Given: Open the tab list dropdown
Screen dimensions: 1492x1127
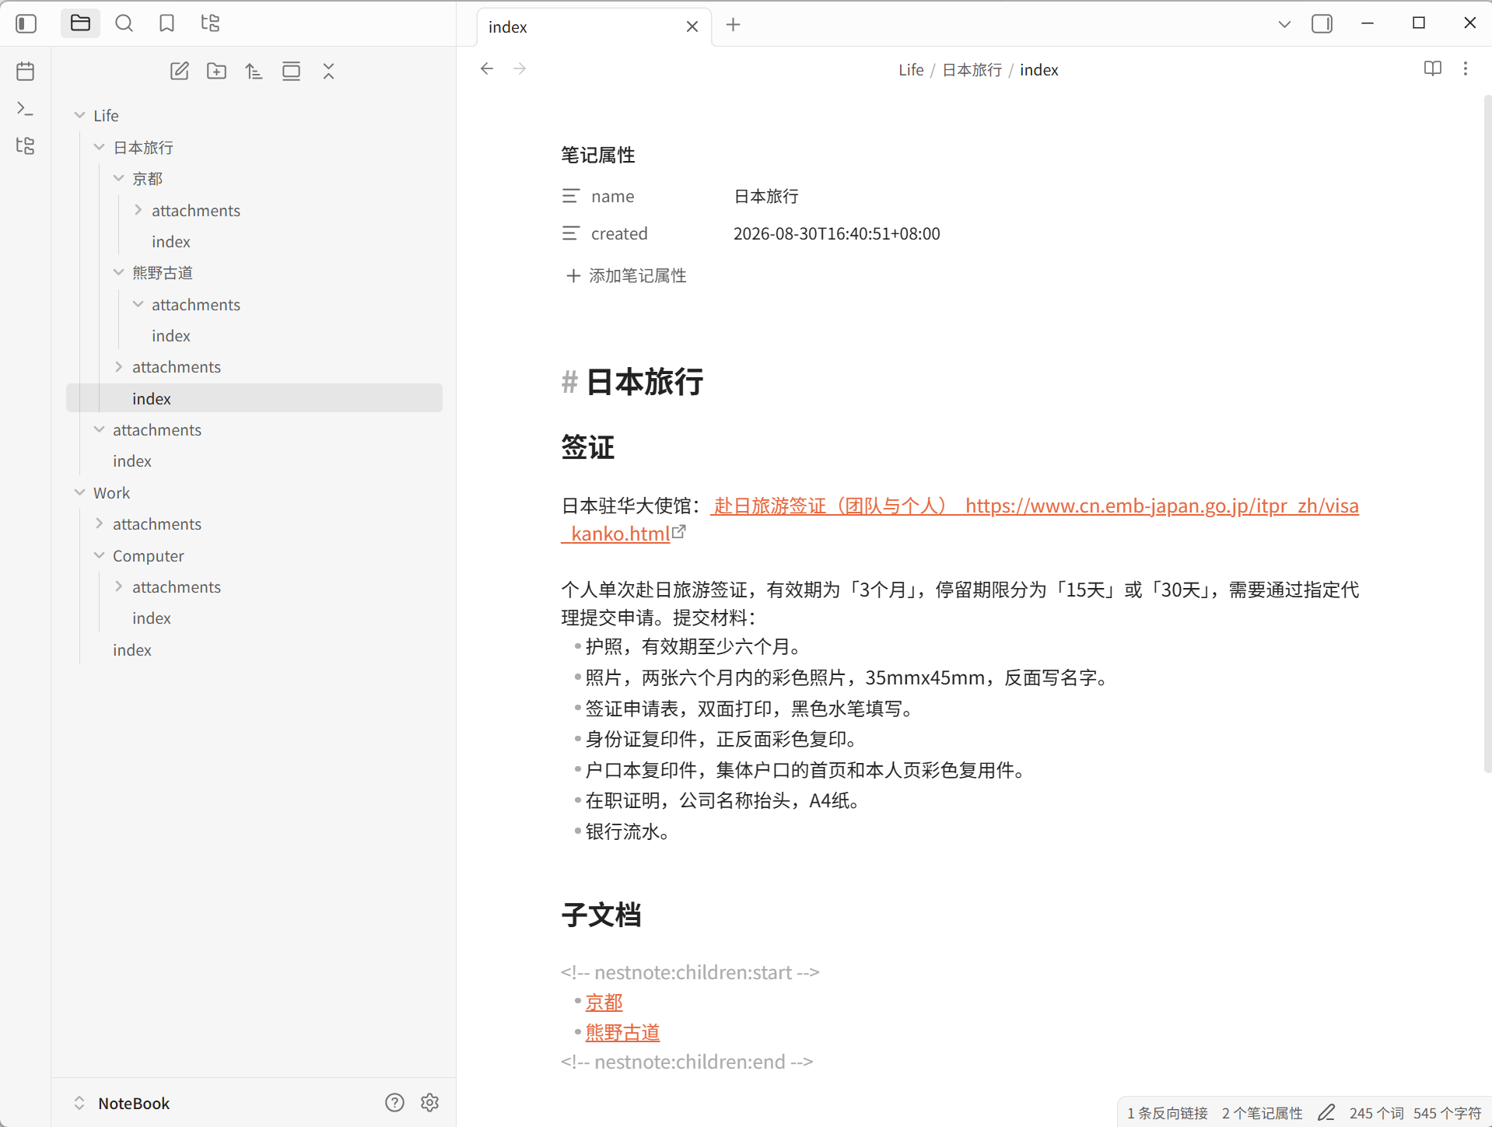Looking at the screenshot, I should [1284, 24].
